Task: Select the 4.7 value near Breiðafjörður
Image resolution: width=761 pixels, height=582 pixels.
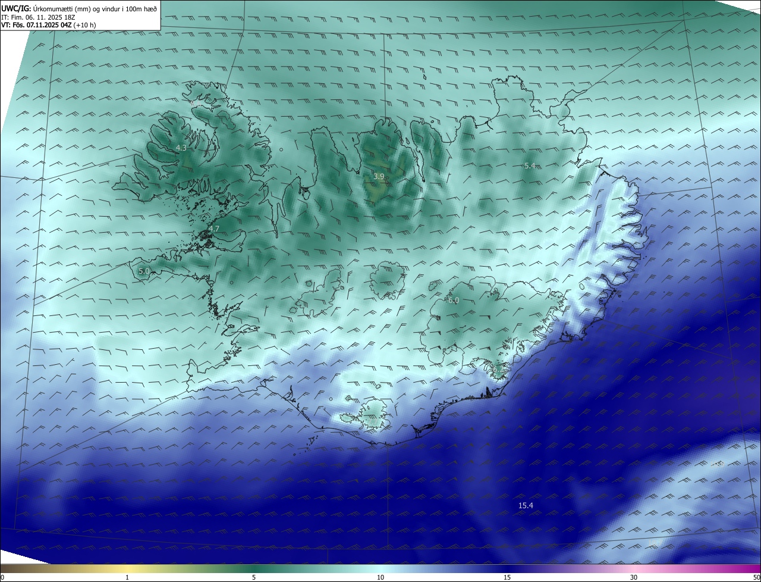Action: tap(214, 229)
